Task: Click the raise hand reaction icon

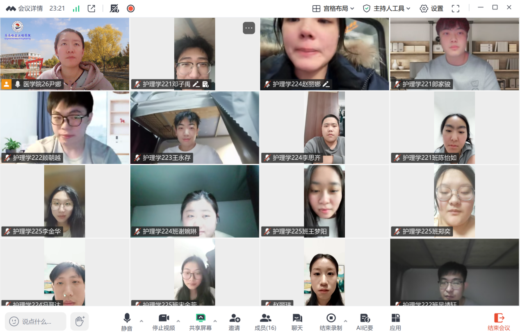Action: (x=80, y=321)
